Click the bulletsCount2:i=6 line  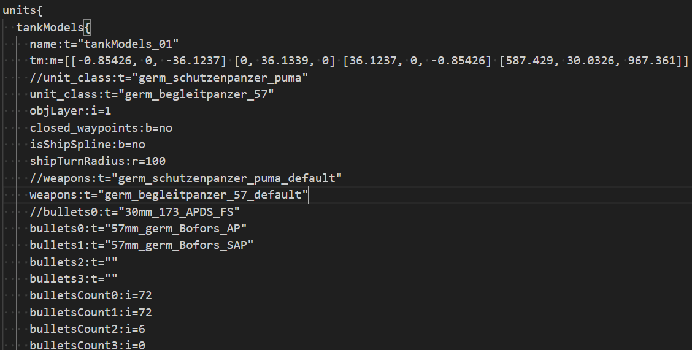[87, 329]
